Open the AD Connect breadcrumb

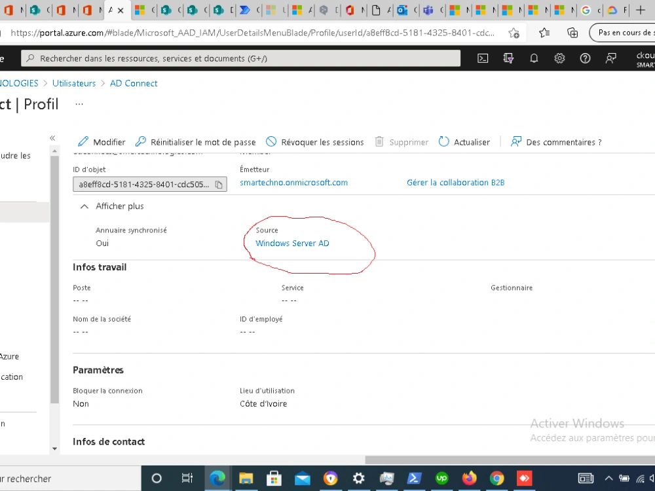pyautogui.click(x=134, y=84)
